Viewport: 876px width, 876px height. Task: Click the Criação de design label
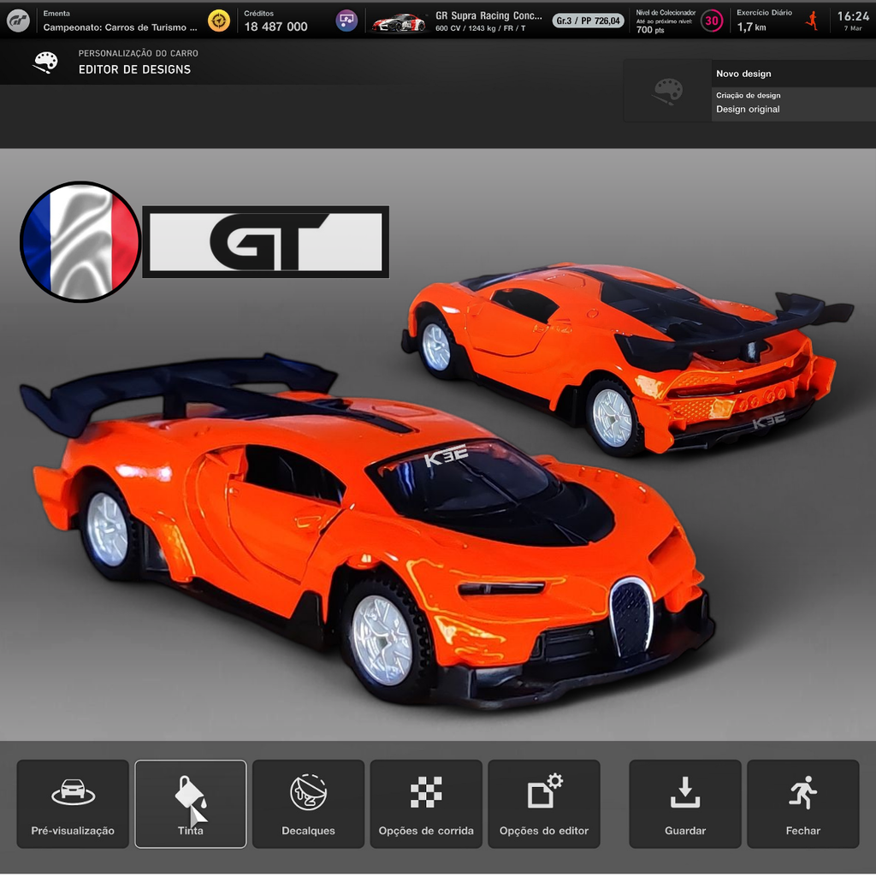748,95
